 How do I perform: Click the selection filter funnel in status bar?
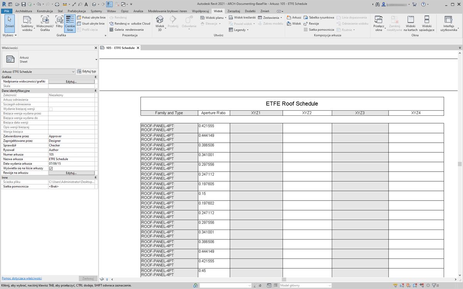coord(435,286)
